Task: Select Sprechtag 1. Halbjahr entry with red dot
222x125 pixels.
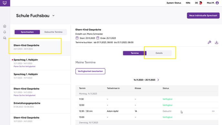Action: coord(40,63)
